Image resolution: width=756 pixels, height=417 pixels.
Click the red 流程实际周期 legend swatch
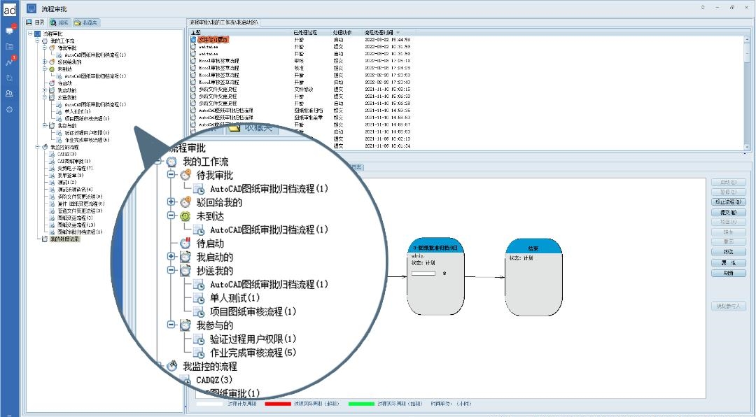point(277,404)
